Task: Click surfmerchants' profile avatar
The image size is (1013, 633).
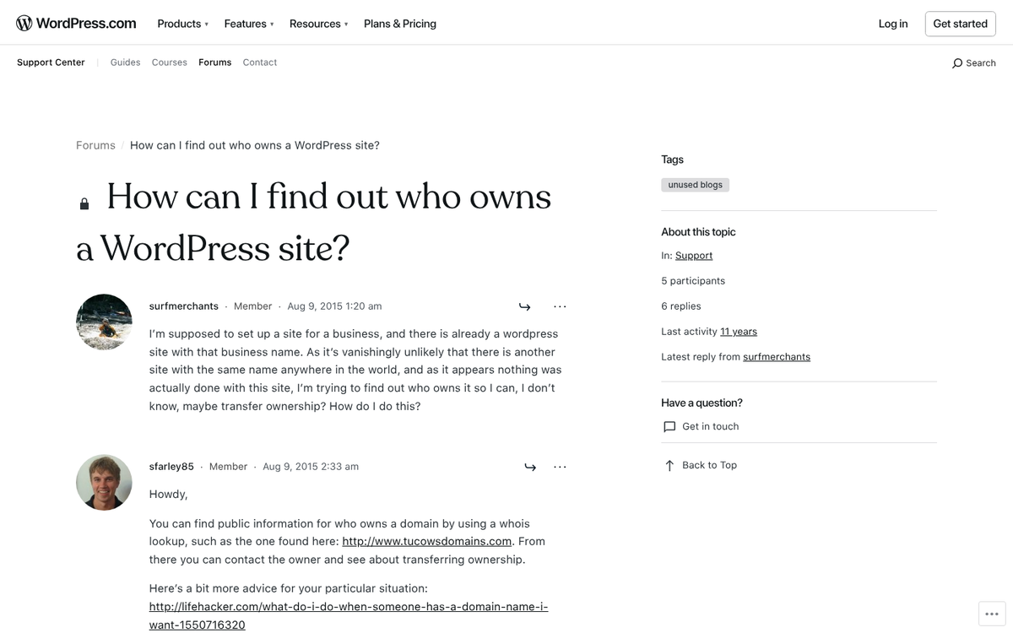Action: pyautogui.click(x=104, y=322)
